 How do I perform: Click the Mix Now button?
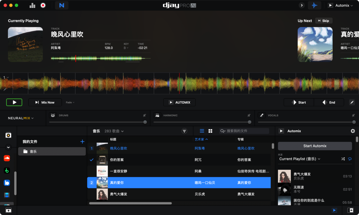pos(45,102)
